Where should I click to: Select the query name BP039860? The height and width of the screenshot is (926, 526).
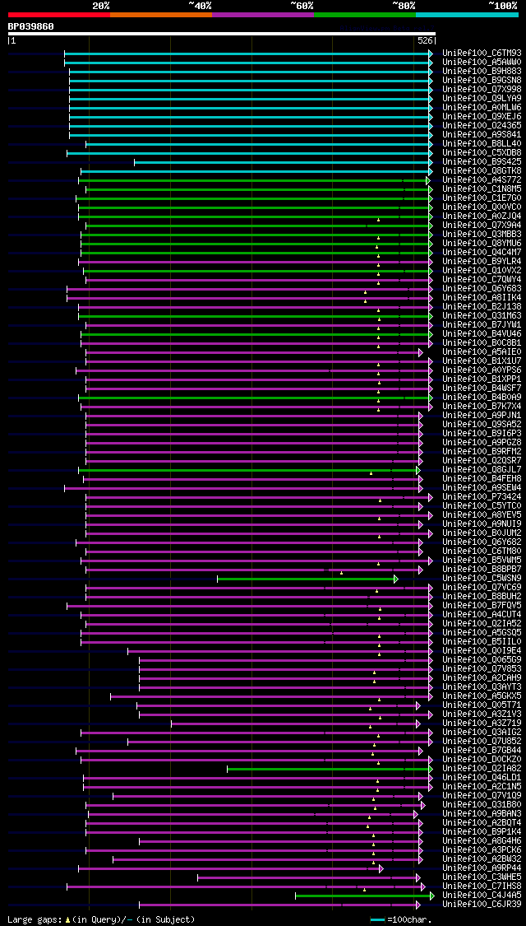pyautogui.click(x=30, y=26)
